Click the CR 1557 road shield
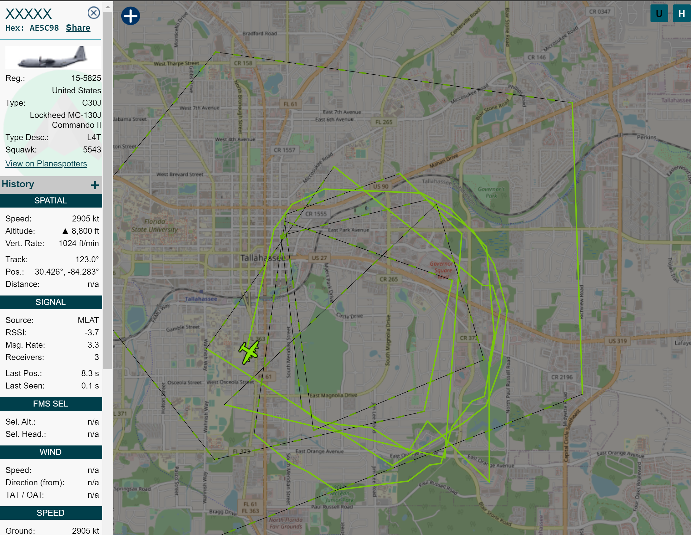691x535 pixels. point(284,150)
